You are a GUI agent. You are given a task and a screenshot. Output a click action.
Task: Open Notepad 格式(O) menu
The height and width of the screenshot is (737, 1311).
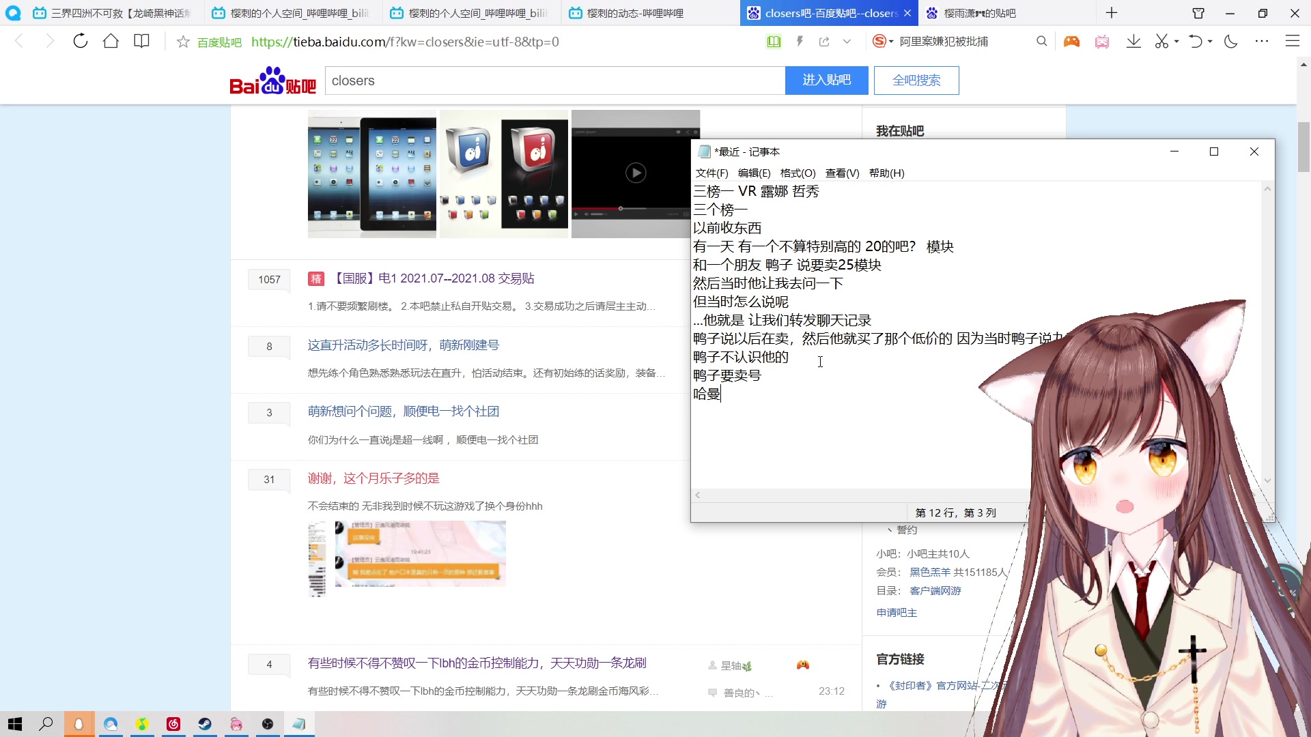(798, 173)
